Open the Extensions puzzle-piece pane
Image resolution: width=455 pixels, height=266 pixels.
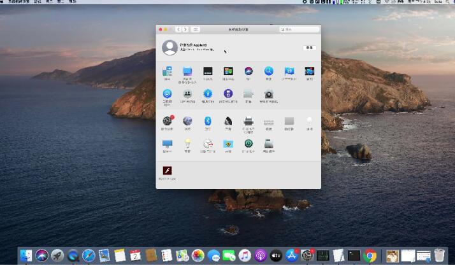click(249, 94)
